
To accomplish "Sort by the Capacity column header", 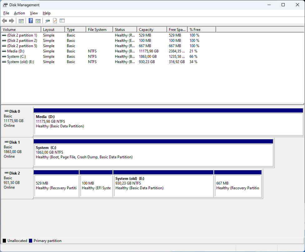I will tap(152, 30).
